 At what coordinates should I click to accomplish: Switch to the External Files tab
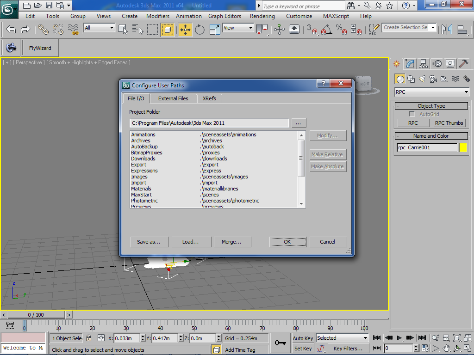pos(173,98)
